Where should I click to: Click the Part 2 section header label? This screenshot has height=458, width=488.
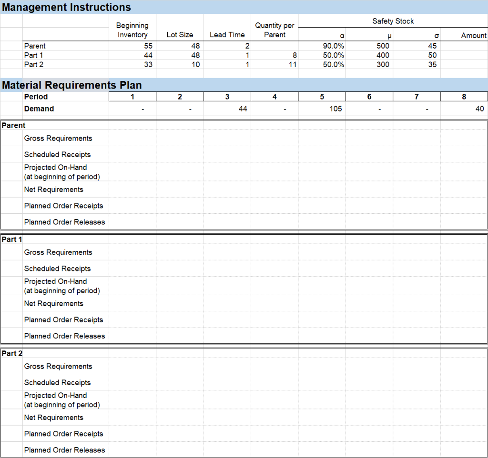tap(12, 353)
